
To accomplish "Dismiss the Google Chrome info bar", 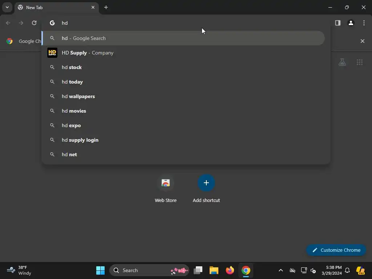I will click(x=363, y=41).
